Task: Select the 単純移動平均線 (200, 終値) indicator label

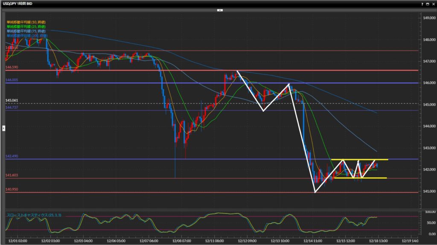Action: (27, 36)
